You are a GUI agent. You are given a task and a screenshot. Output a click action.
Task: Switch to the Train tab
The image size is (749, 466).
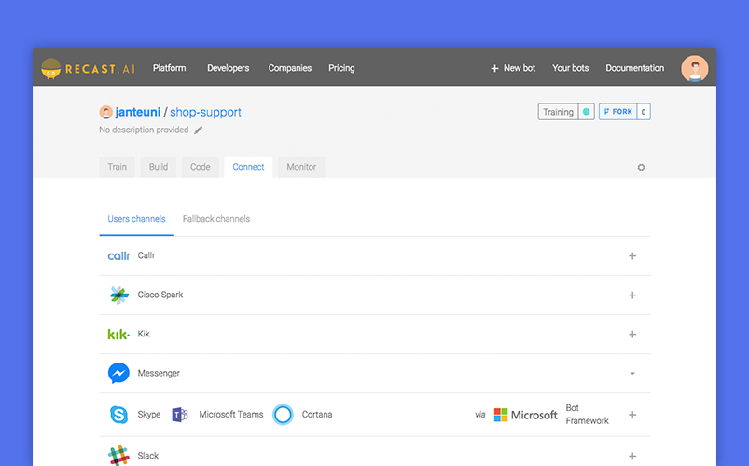coord(117,167)
